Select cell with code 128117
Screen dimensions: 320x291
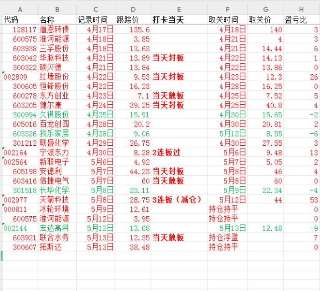20,29
